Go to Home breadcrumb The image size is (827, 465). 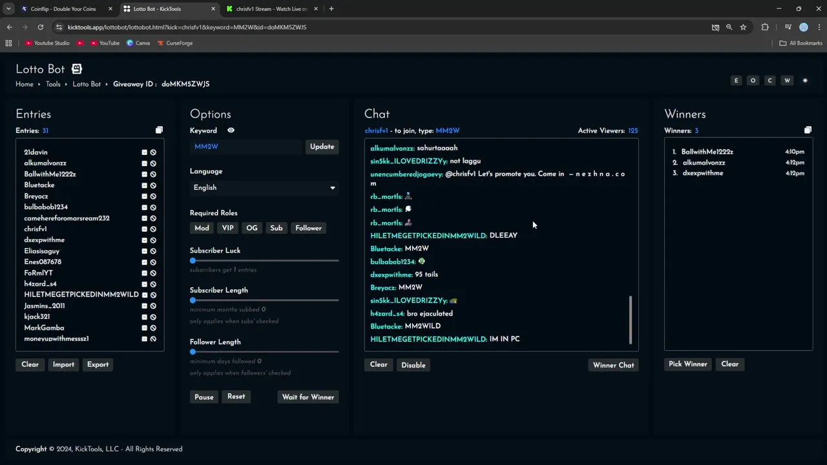(x=25, y=85)
